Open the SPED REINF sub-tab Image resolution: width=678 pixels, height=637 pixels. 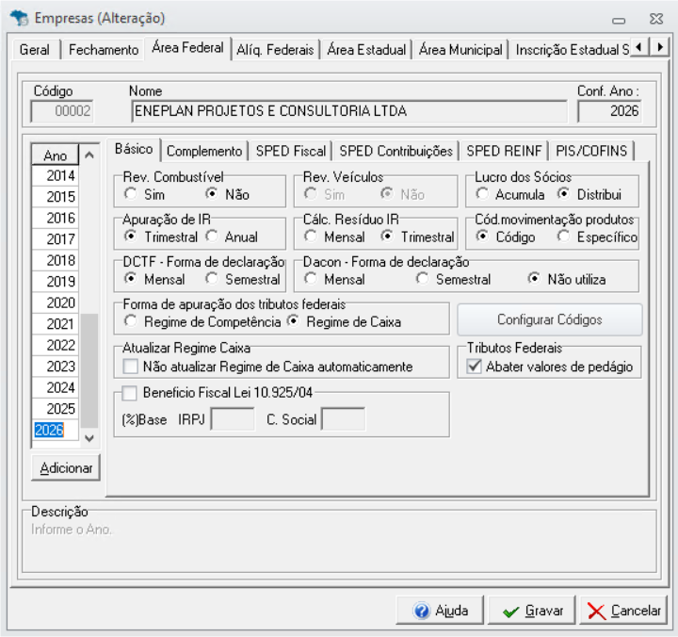click(x=504, y=151)
